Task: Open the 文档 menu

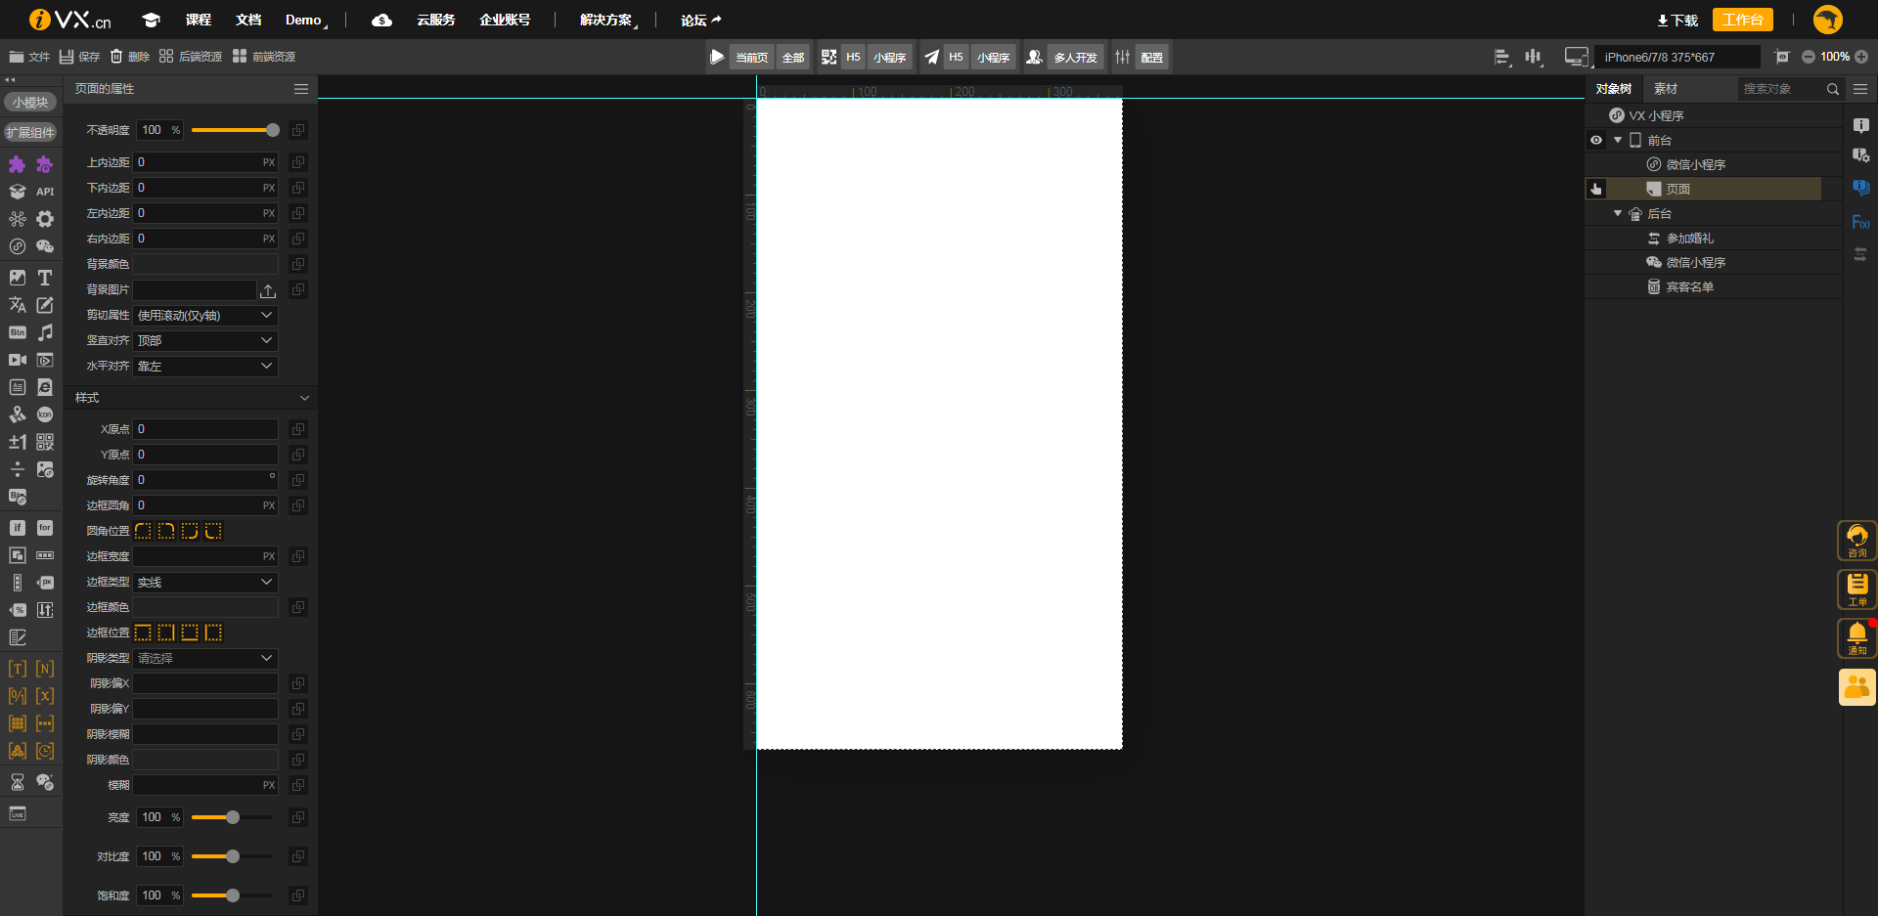Action: [248, 20]
